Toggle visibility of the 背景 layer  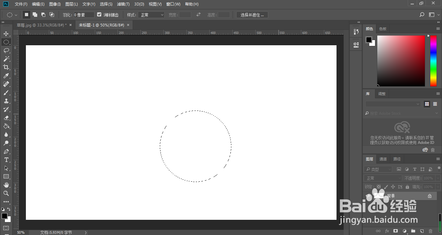(368, 196)
